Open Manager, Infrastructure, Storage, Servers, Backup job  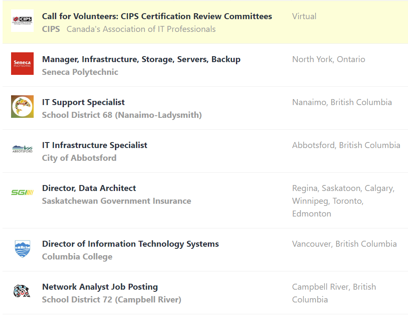[141, 60]
